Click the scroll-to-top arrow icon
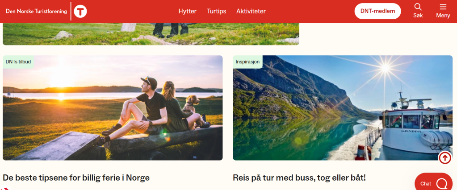 coord(445,158)
